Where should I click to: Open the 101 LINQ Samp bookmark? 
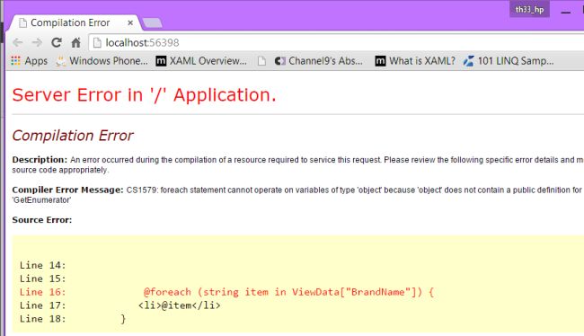tap(509, 61)
